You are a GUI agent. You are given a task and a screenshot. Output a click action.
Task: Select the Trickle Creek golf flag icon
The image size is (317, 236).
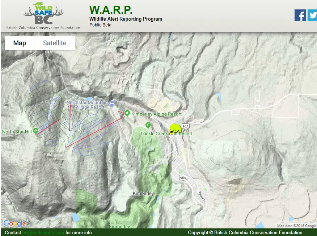point(148,125)
